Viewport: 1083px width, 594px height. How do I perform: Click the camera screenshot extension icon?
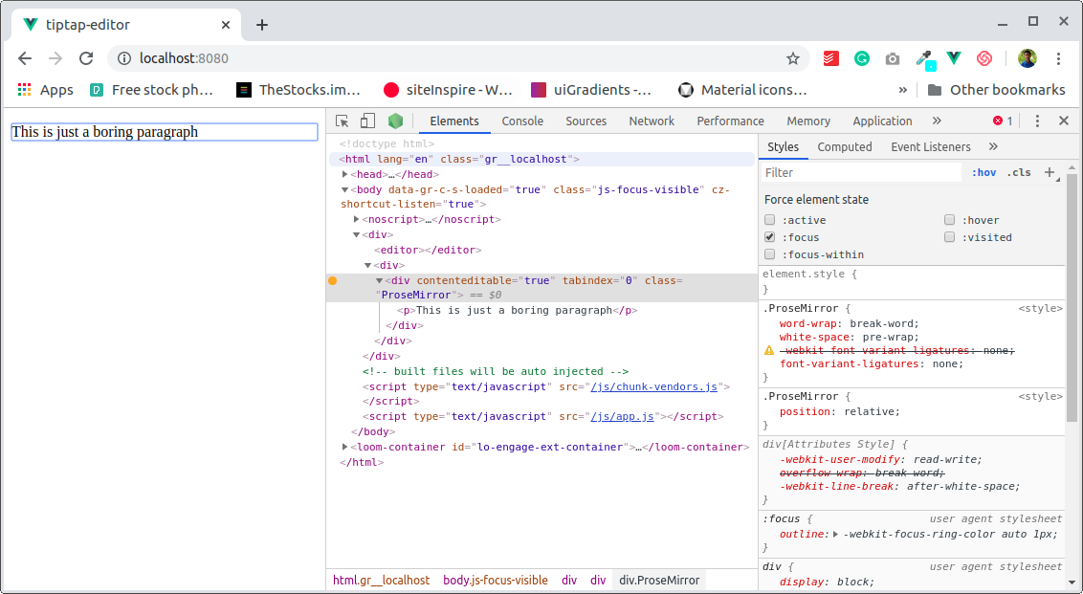(x=893, y=58)
